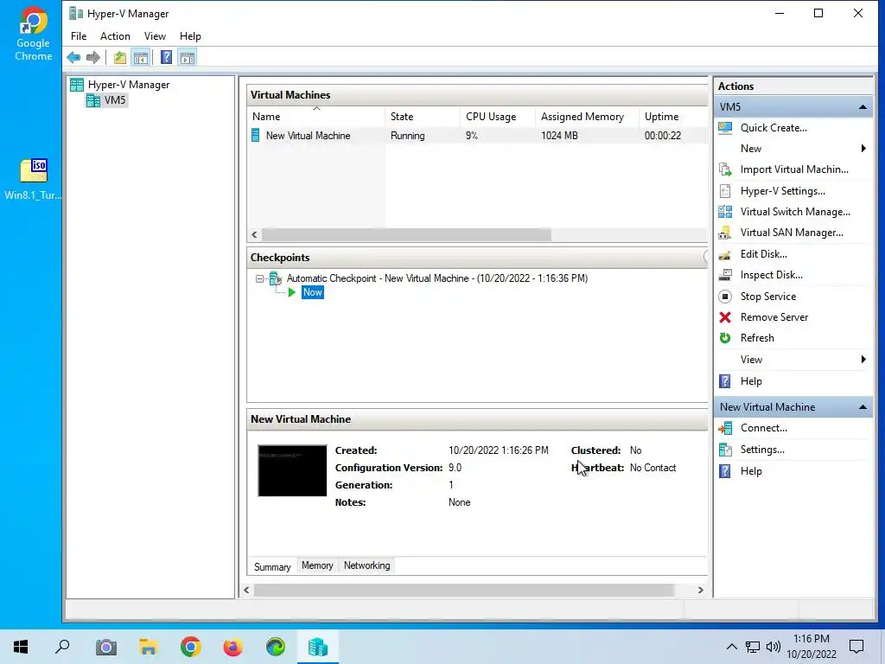Open Virtual SAN Manager

pos(792,233)
